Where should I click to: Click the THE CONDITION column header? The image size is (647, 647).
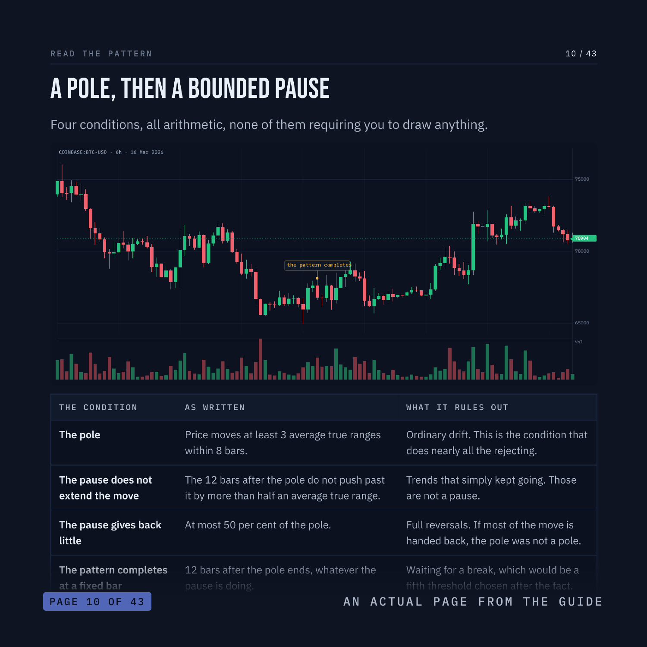point(98,408)
